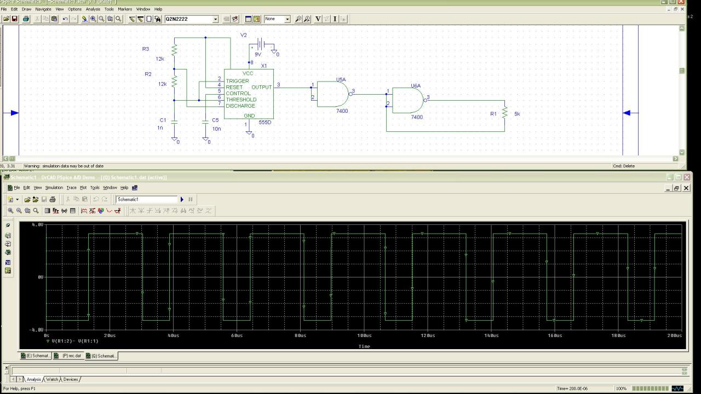The image size is (701, 394).
Task: Open the Trace menu in PSpice
Action: coord(71,188)
